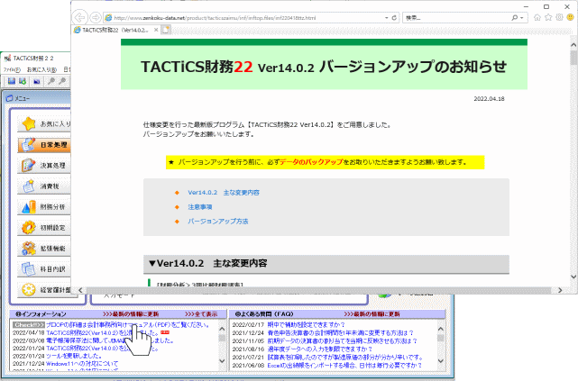Open お気に入り(B) menu in TACTiCS window
Screen dimensions: 578x381
pyautogui.click(x=41, y=69)
